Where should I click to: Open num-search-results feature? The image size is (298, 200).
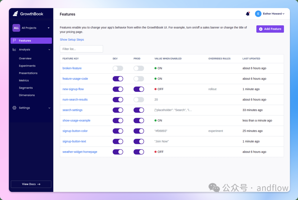click(75, 99)
